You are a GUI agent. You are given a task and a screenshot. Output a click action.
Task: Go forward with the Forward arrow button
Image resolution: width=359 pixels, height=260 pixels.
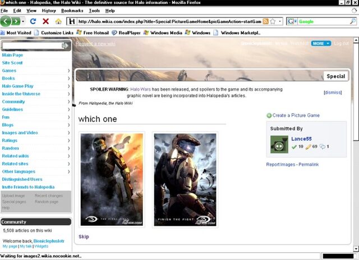coord(16,21)
